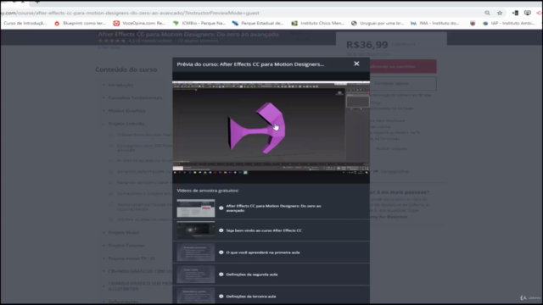Click the red crest bookmark icon
This screenshot has width=543, height=305.
click(473, 23)
